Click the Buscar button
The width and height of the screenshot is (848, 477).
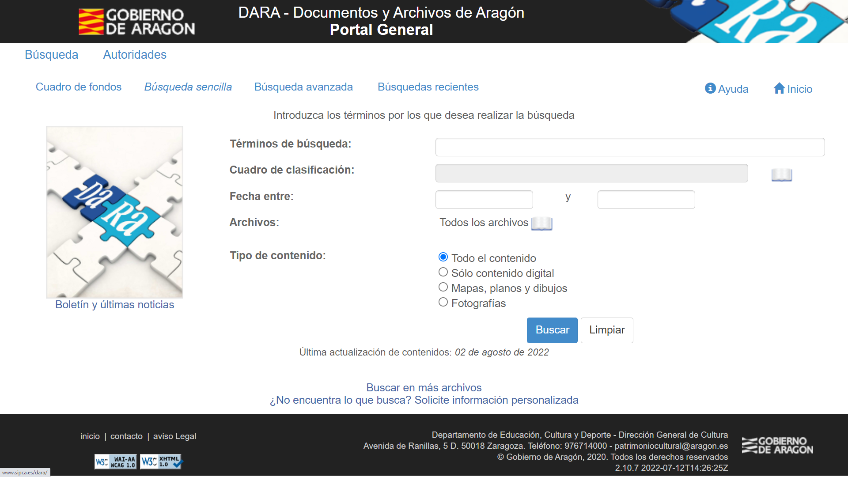(x=552, y=330)
